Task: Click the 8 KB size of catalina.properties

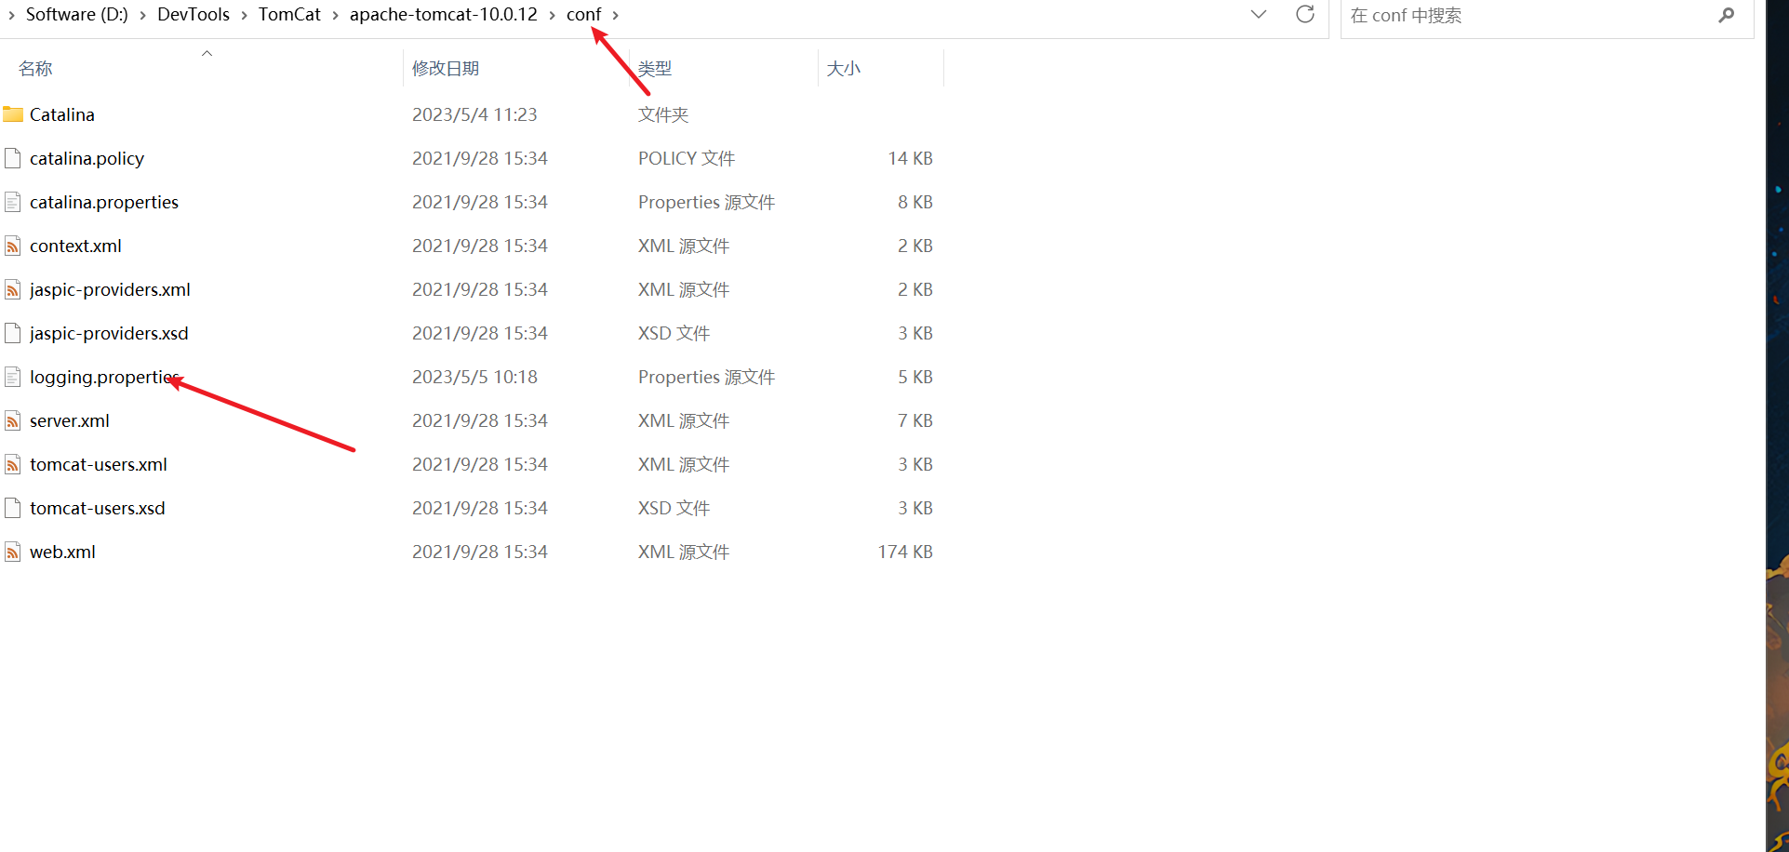Action: coord(915,202)
